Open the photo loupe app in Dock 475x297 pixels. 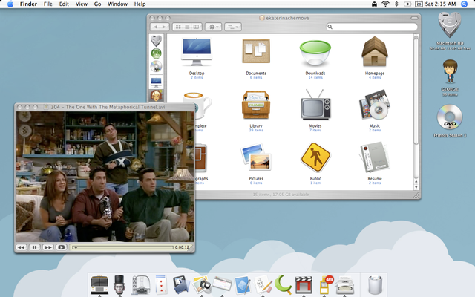click(202, 284)
